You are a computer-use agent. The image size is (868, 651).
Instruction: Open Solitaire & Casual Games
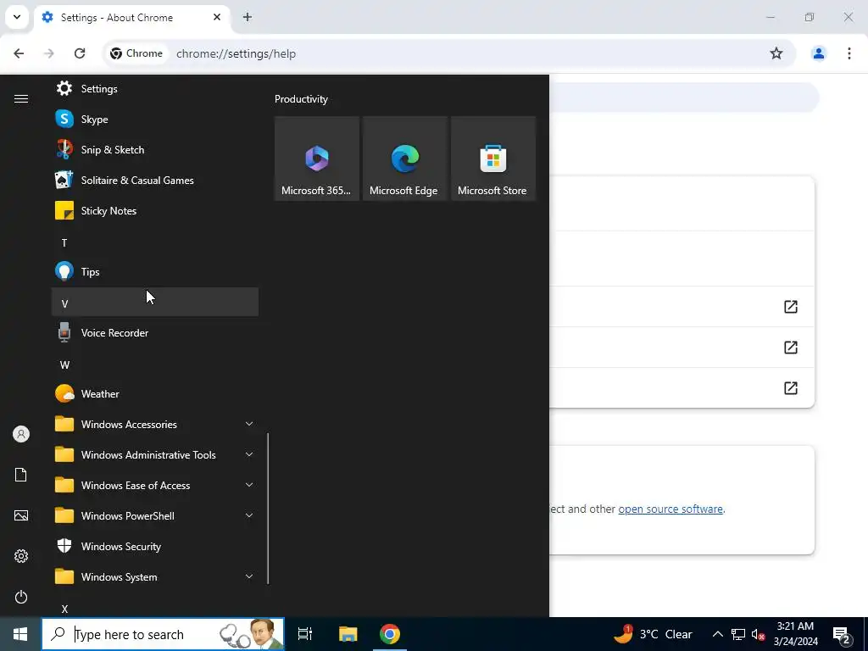tap(155, 180)
